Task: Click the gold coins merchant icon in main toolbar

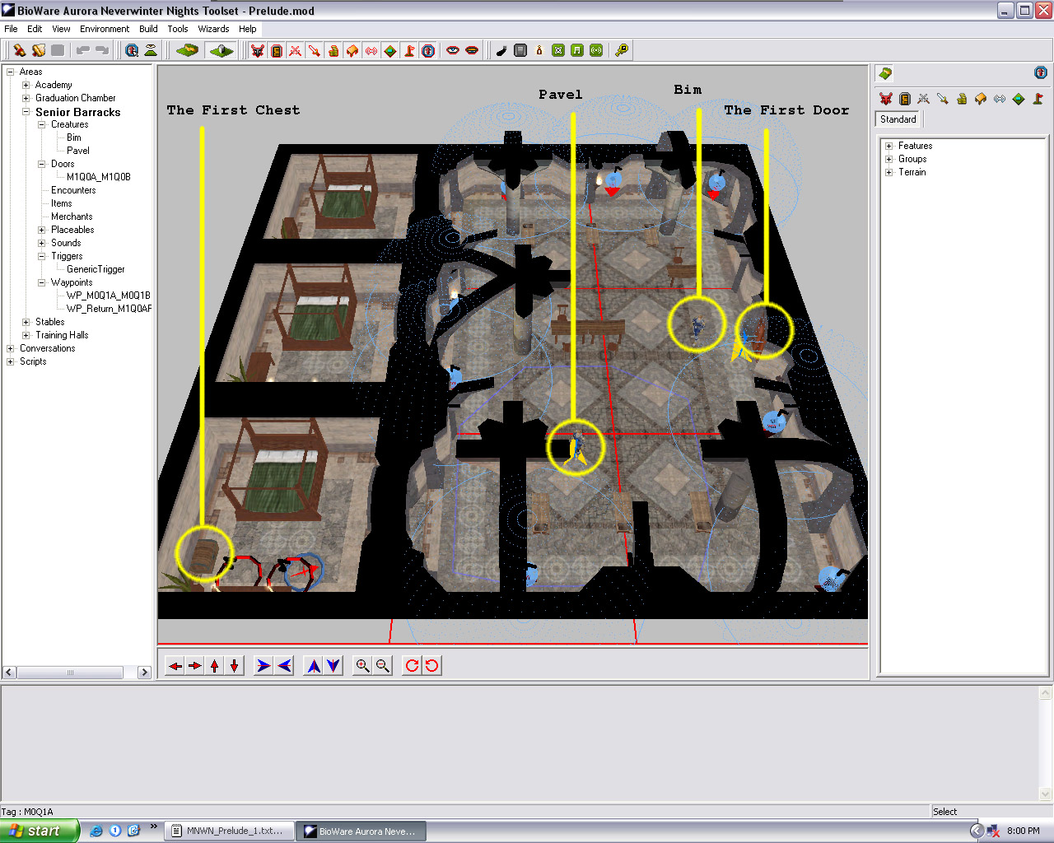Action: click(x=333, y=50)
